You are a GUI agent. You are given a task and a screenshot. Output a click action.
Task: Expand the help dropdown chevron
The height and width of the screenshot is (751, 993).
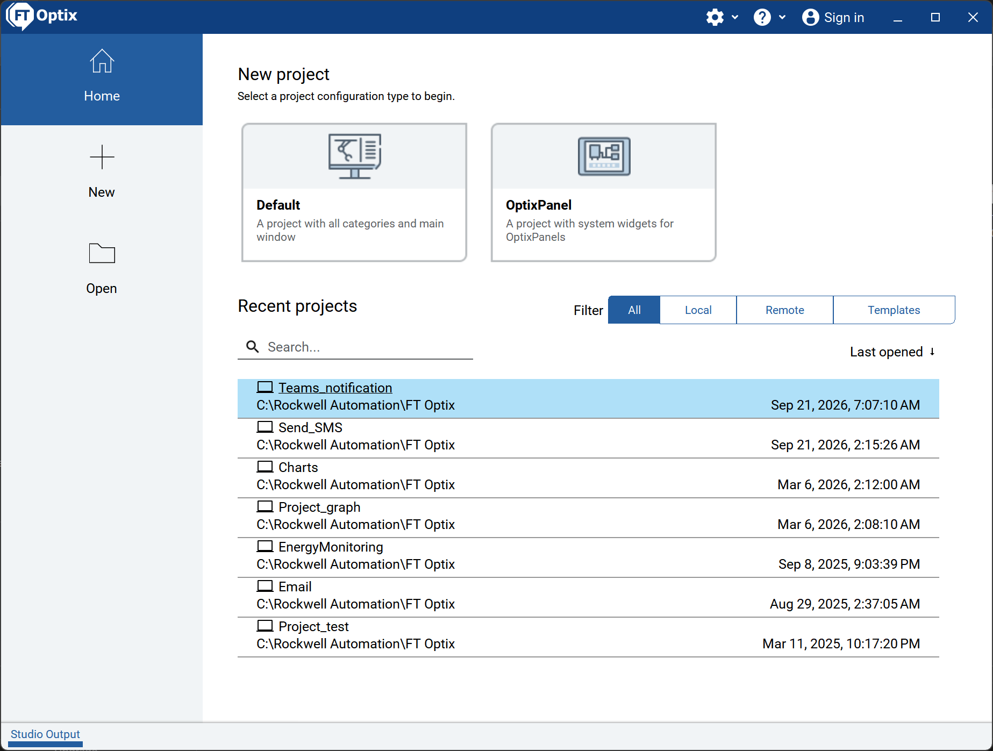(782, 17)
